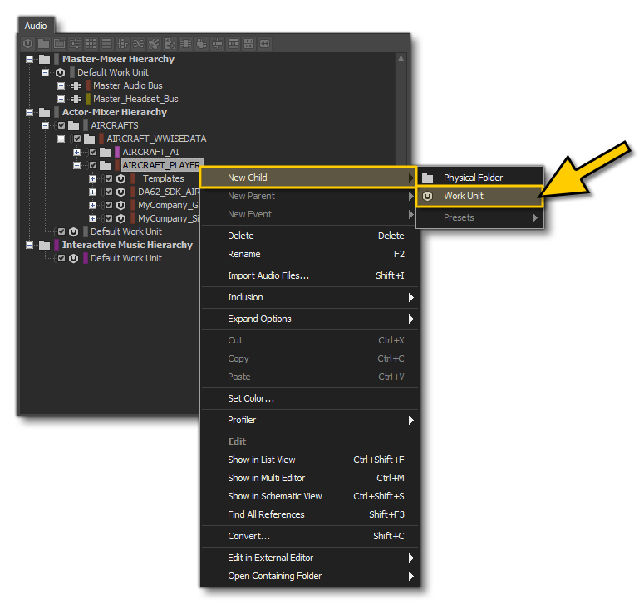644x604 pixels.
Task: Click the bus icon beside Master Audio Bus
Action: [x=76, y=85]
